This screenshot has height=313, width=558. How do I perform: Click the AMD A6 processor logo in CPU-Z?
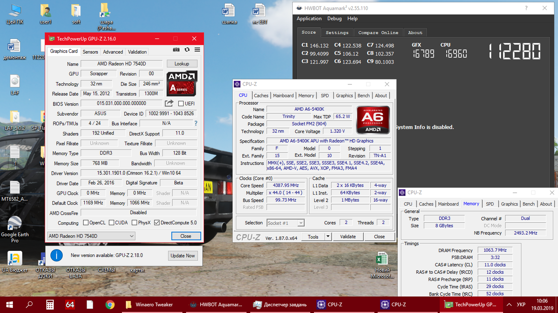click(373, 120)
